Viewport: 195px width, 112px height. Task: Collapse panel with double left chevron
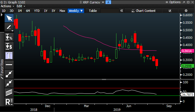pyautogui.click(x=122, y=11)
